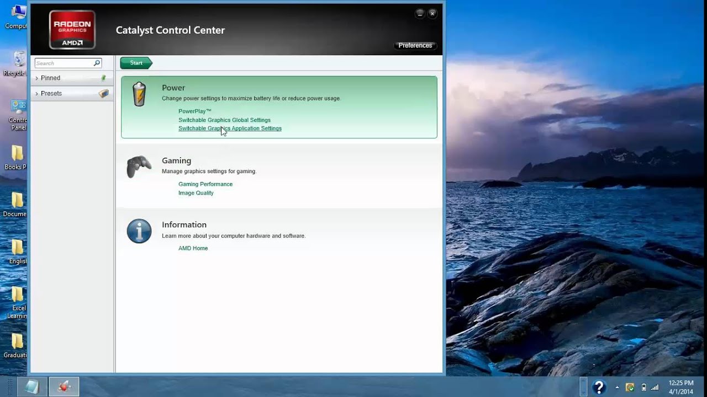The width and height of the screenshot is (707, 397).
Task: Open Switchable Graphics Global Settings
Action: pyautogui.click(x=224, y=120)
